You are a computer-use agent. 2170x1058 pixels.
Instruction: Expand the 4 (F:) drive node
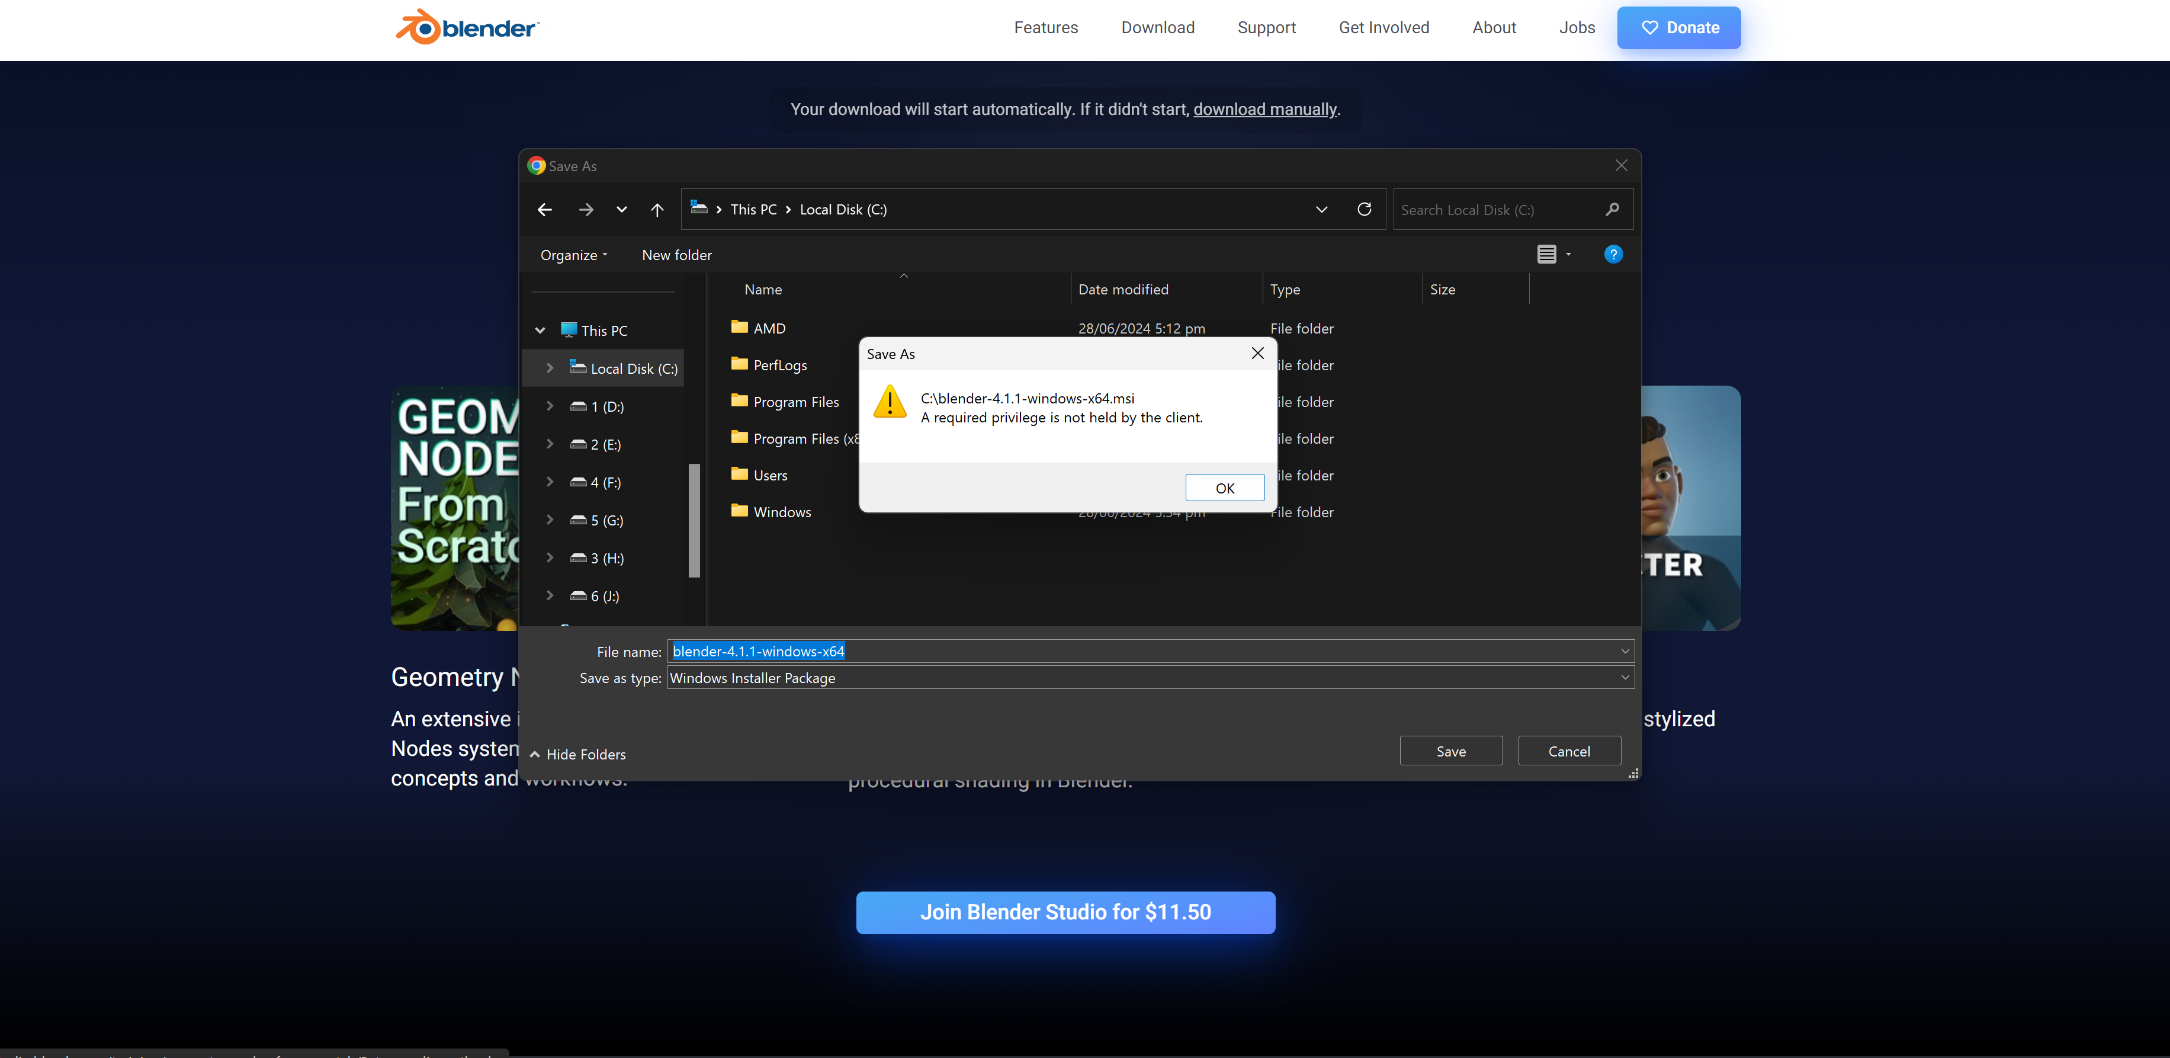point(550,482)
